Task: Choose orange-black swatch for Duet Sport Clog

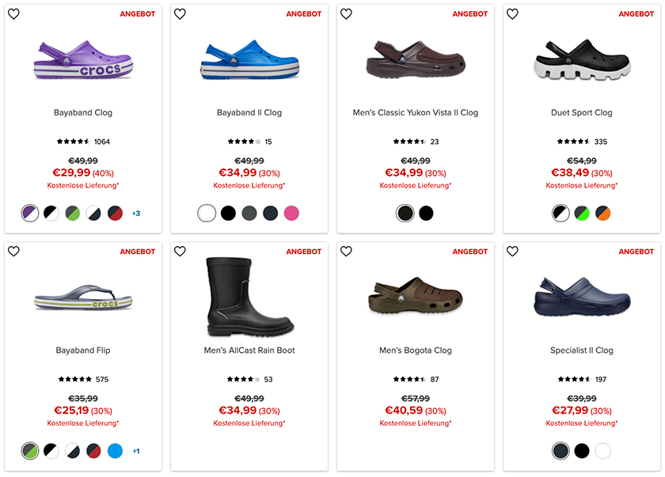Action: (x=603, y=213)
